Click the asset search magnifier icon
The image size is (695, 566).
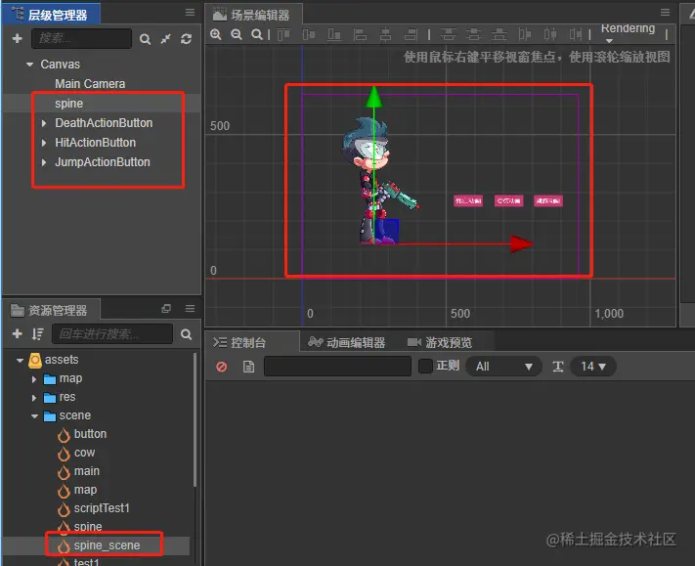[x=186, y=334]
